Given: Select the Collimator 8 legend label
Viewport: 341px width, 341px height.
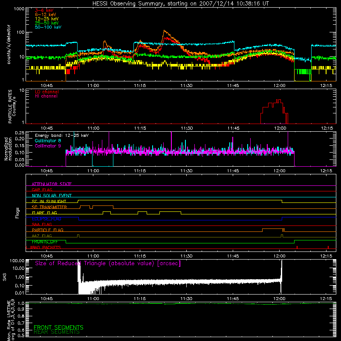Looking at the screenshot, I should point(48,141).
